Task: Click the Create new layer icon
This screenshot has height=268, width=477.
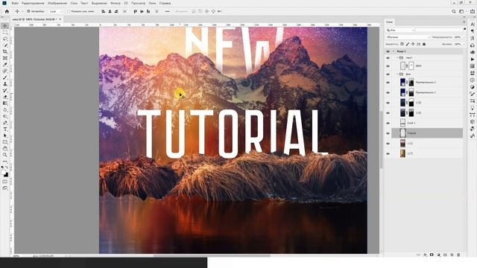Action: pyautogui.click(x=452, y=255)
